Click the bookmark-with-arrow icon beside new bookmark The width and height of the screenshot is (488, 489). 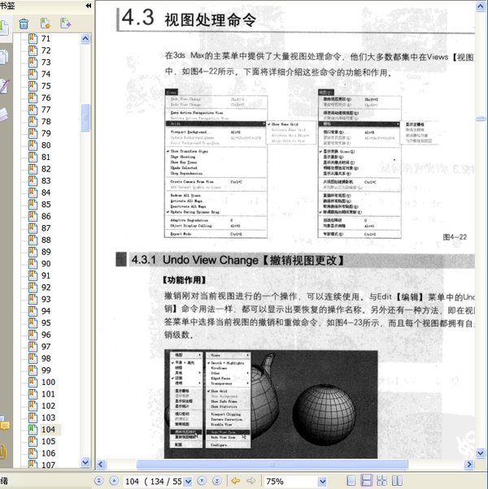pyautogui.click(x=66, y=23)
